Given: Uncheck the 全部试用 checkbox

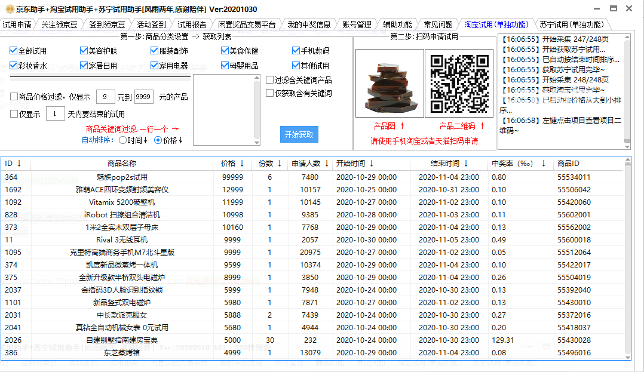Looking at the screenshot, I should (14, 51).
